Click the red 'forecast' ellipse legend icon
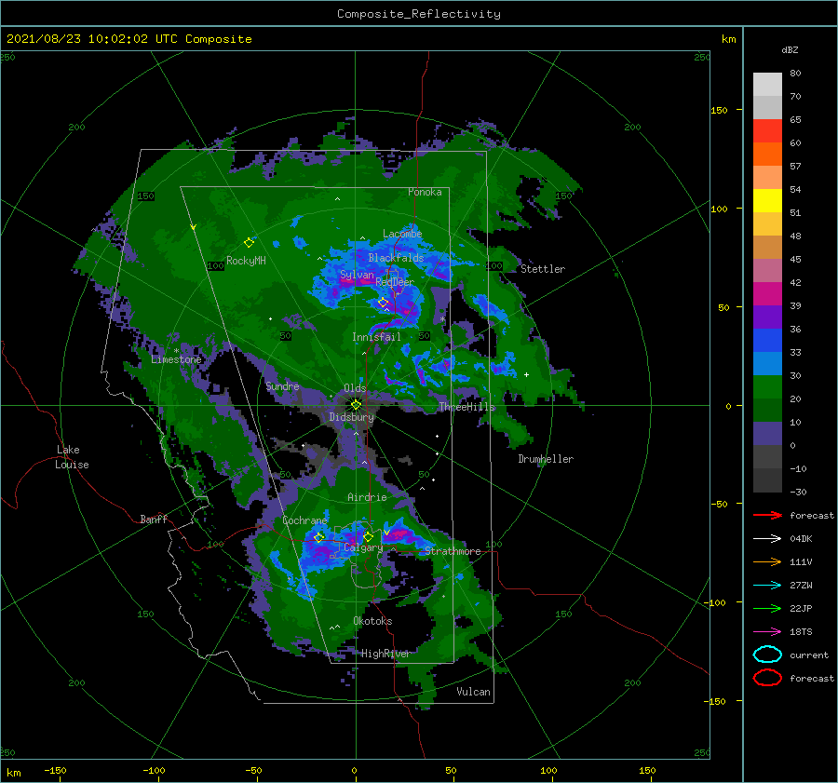The image size is (838, 783). 767,678
